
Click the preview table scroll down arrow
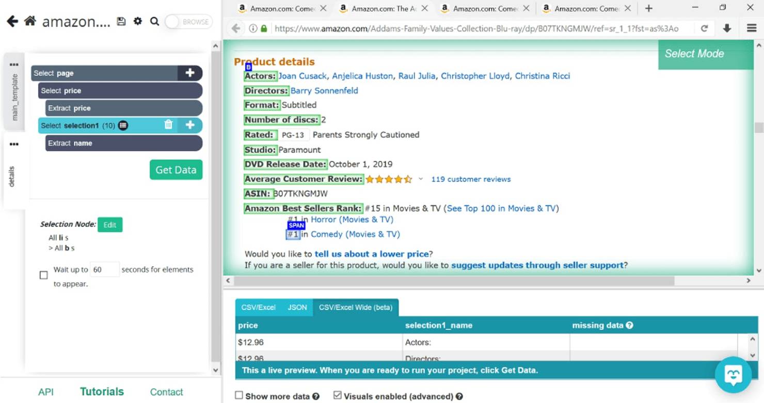(752, 356)
